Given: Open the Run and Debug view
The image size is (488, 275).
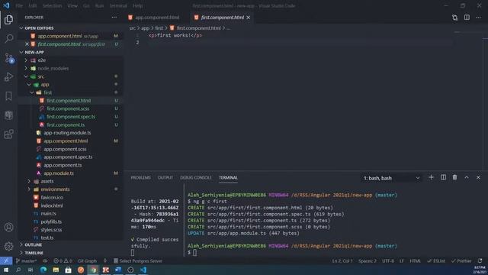Looking at the screenshot, I should [8, 77].
